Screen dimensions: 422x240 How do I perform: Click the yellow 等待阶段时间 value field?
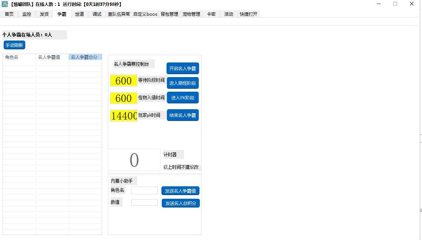click(123, 81)
